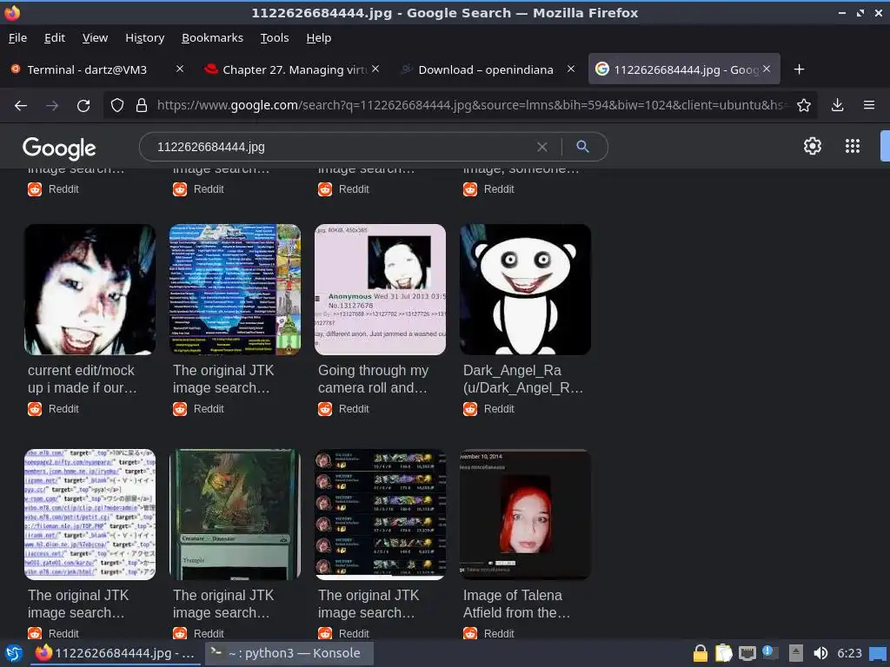Click Reddit source under Dark_Angel_Ra result
This screenshot has height=667, width=890.
pyautogui.click(x=488, y=409)
